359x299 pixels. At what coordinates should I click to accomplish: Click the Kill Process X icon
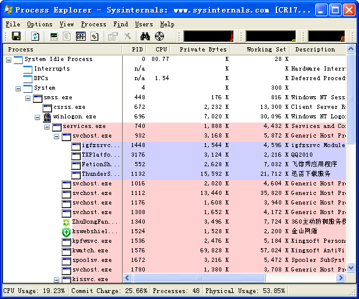[x=127, y=36]
